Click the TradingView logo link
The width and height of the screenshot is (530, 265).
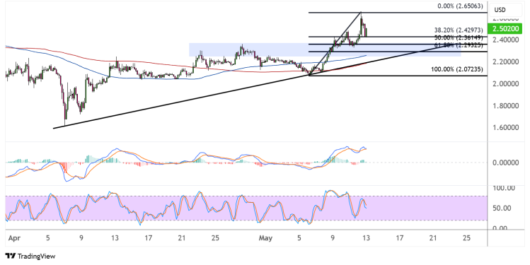click(x=30, y=257)
